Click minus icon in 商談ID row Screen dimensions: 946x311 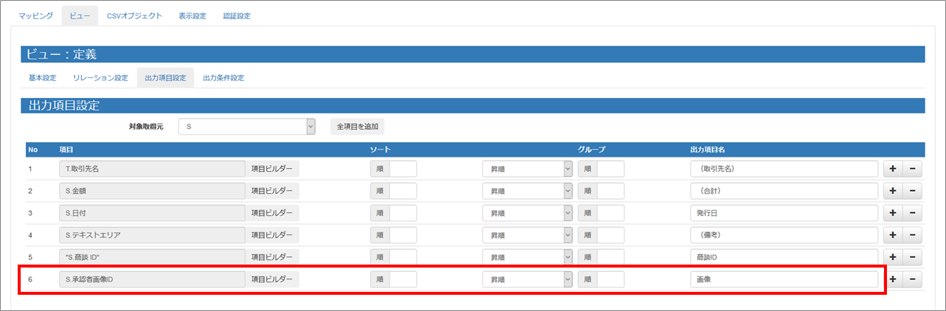click(912, 257)
